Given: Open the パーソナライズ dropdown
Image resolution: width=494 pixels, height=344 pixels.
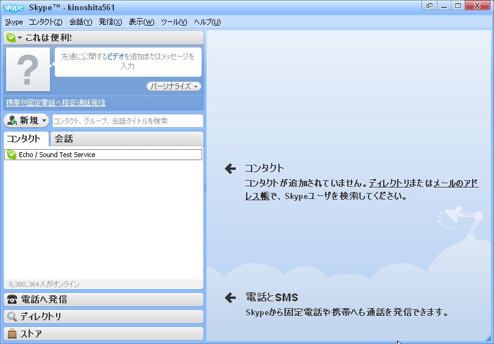Looking at the screenshot, I should pyautogui.click(x=174, y=86).
